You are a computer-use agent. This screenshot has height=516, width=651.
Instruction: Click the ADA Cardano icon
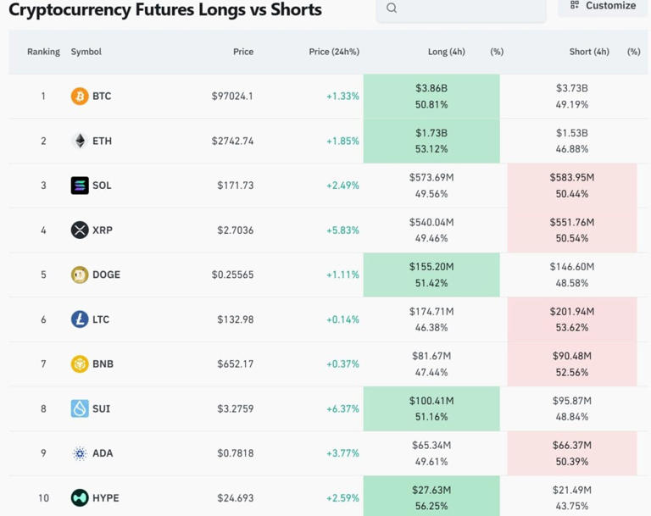[x=80, y=453]
